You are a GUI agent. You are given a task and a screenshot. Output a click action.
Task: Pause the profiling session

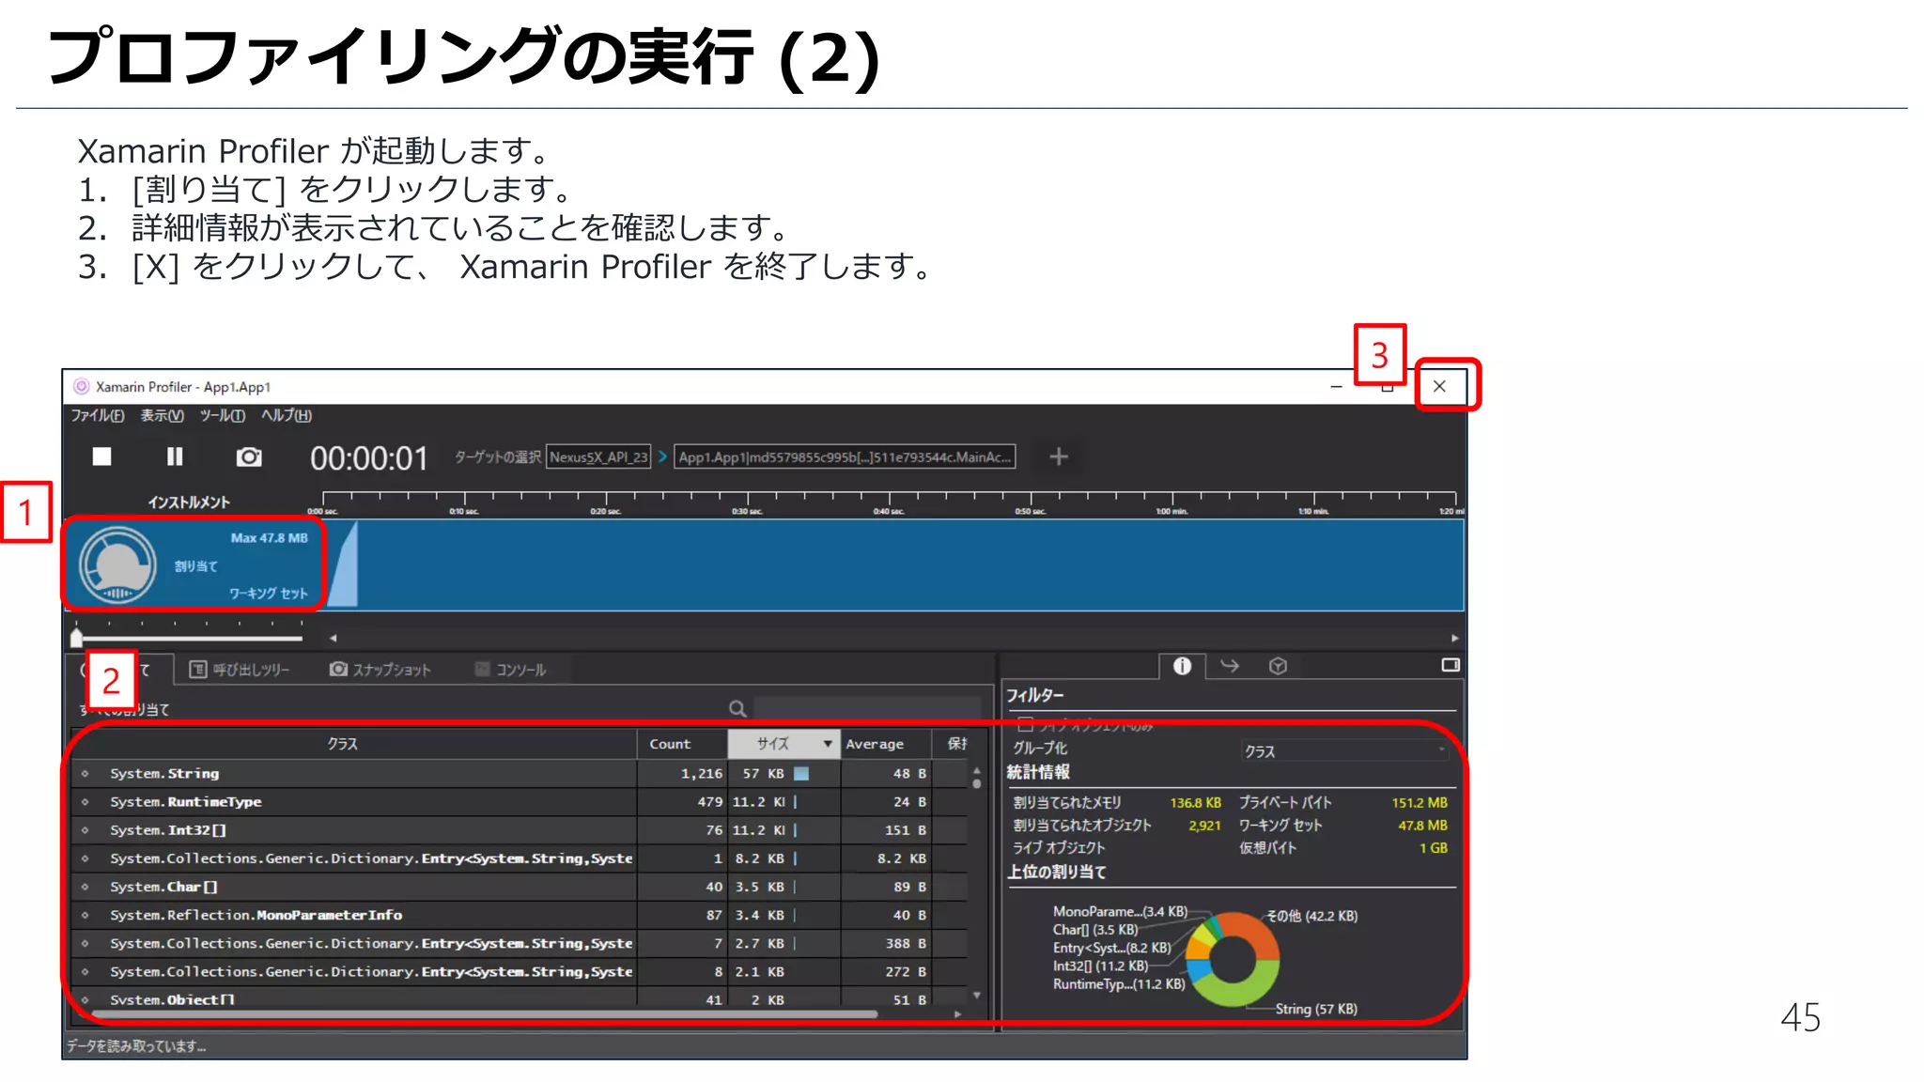point(175,456)
